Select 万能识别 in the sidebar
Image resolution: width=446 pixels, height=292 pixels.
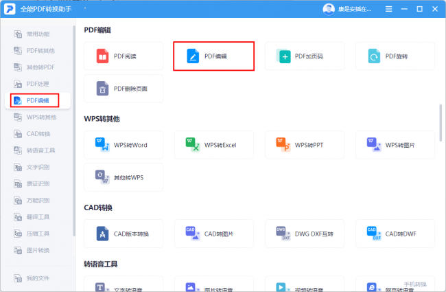pyautogui.click(x=38, y=200)
